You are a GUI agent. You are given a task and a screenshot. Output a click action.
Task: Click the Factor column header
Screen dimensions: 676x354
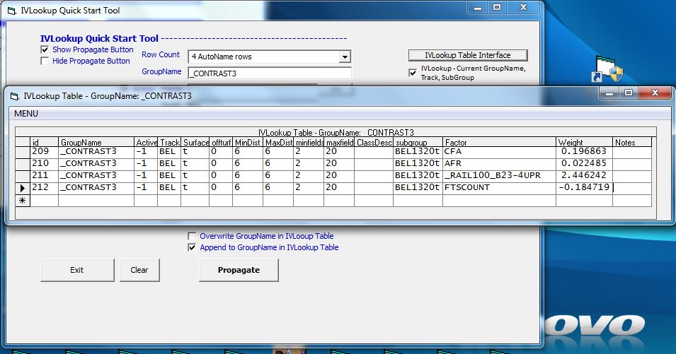point(499,142)
